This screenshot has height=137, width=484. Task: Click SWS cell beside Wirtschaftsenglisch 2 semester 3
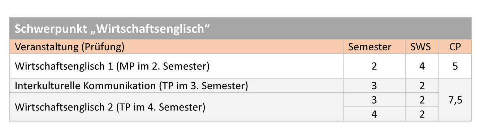(x=422, y=100)
